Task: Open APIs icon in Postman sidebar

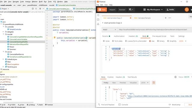Action: click(98, 24)
